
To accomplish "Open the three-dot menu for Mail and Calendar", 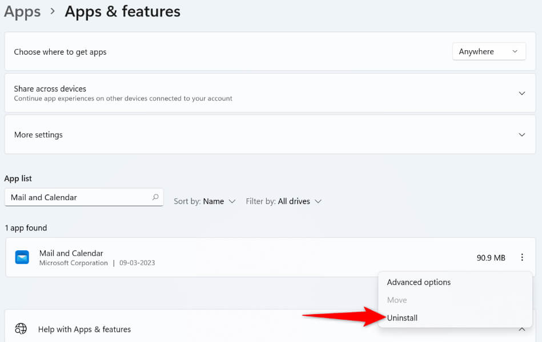I will pyautogui.click(x=521, y=258).
